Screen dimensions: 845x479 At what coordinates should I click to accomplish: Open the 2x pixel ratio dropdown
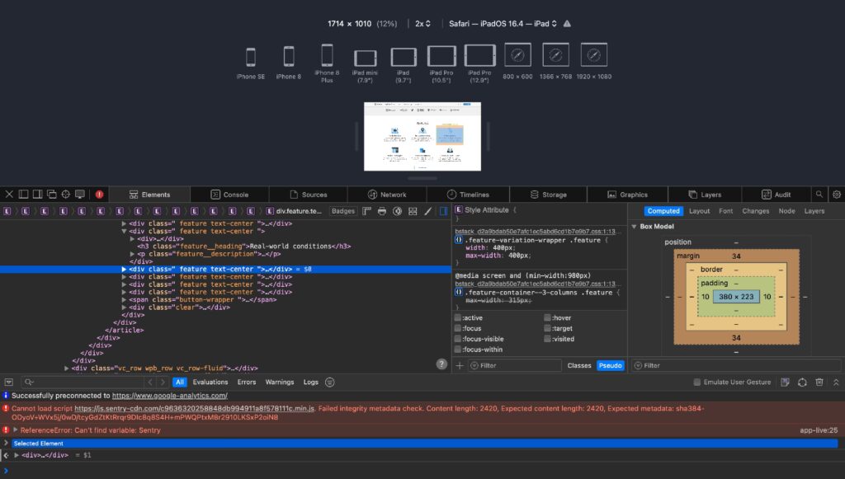pos(422,24)
